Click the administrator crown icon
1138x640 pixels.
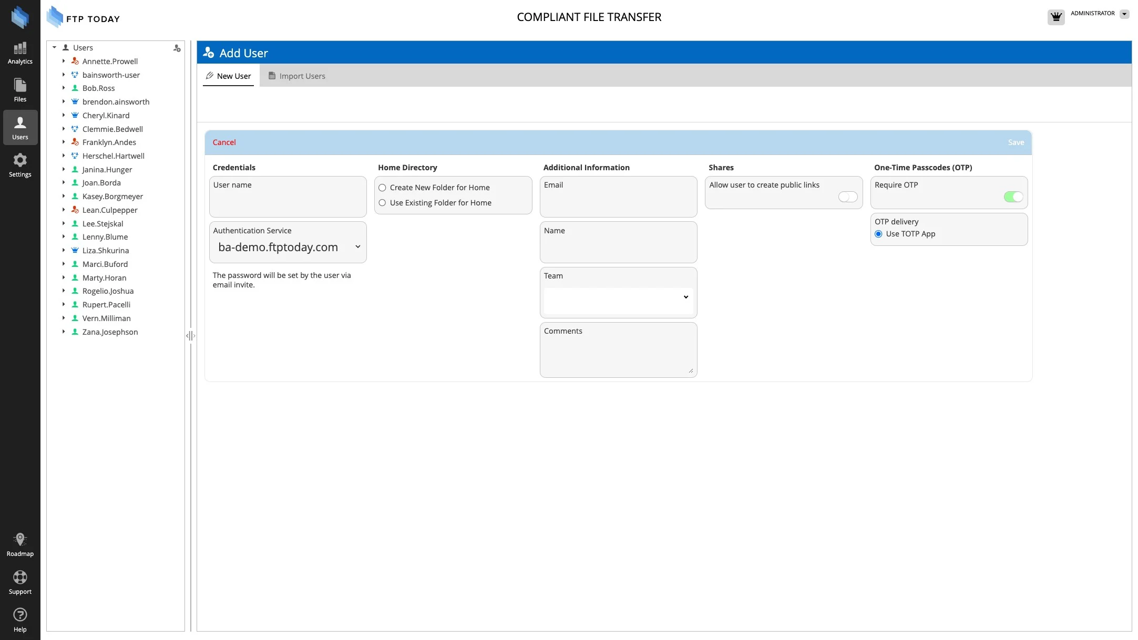[1055, 17]
